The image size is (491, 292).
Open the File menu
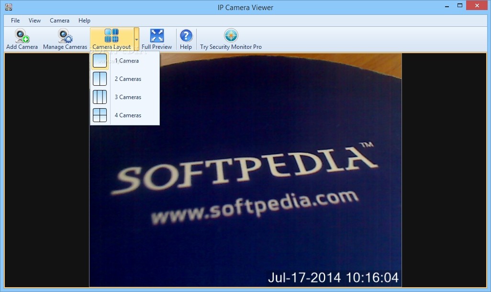tap(15, 21)
